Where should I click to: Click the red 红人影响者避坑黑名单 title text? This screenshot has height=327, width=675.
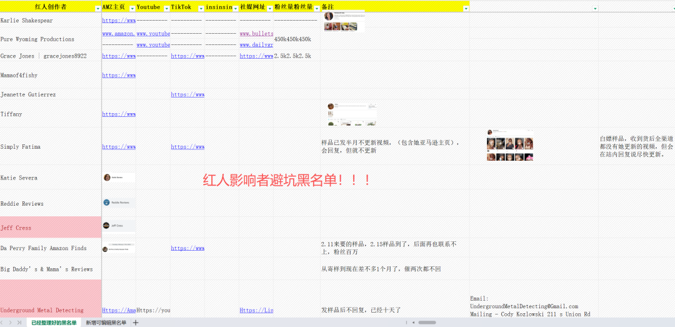[287, 179]
